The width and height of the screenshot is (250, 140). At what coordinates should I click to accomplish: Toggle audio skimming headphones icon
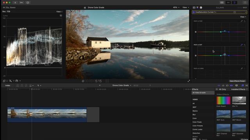click(227, 86)
